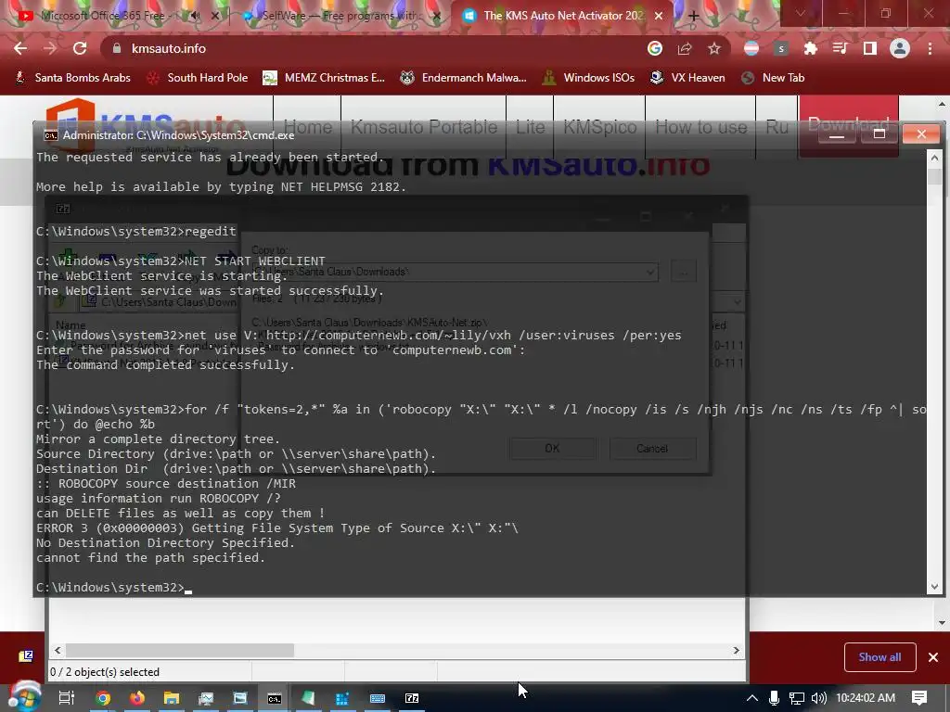Click the cmd window scrollbar down arrow
The width and height of the screenshot is (950, 712).
pos(934,586)
